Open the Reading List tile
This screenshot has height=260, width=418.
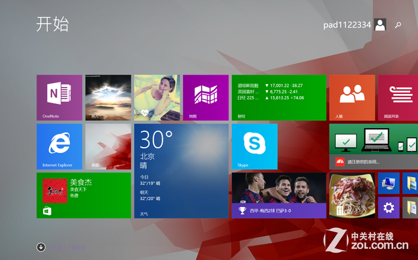click(398, 97)
